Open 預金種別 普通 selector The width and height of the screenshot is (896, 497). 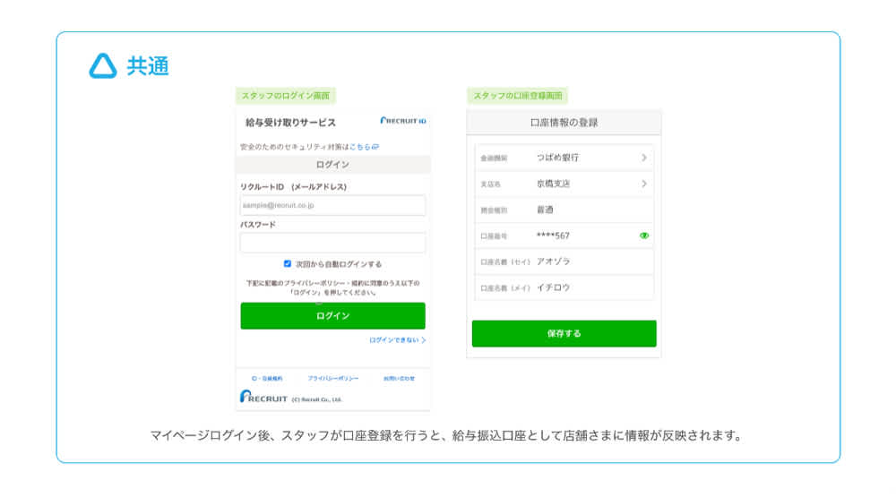[x=564, y=210]
